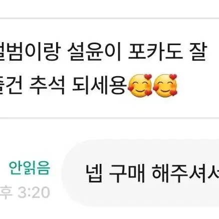Select the gray 넵 구매 message bubble

[141, 174]
